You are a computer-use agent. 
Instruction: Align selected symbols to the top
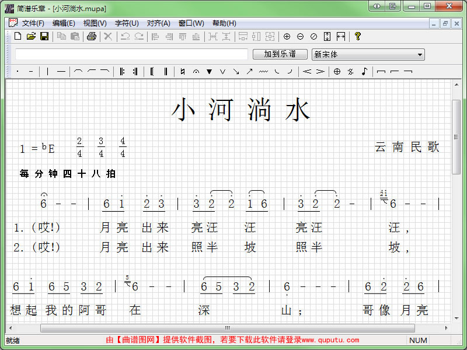tap(183, 36)
